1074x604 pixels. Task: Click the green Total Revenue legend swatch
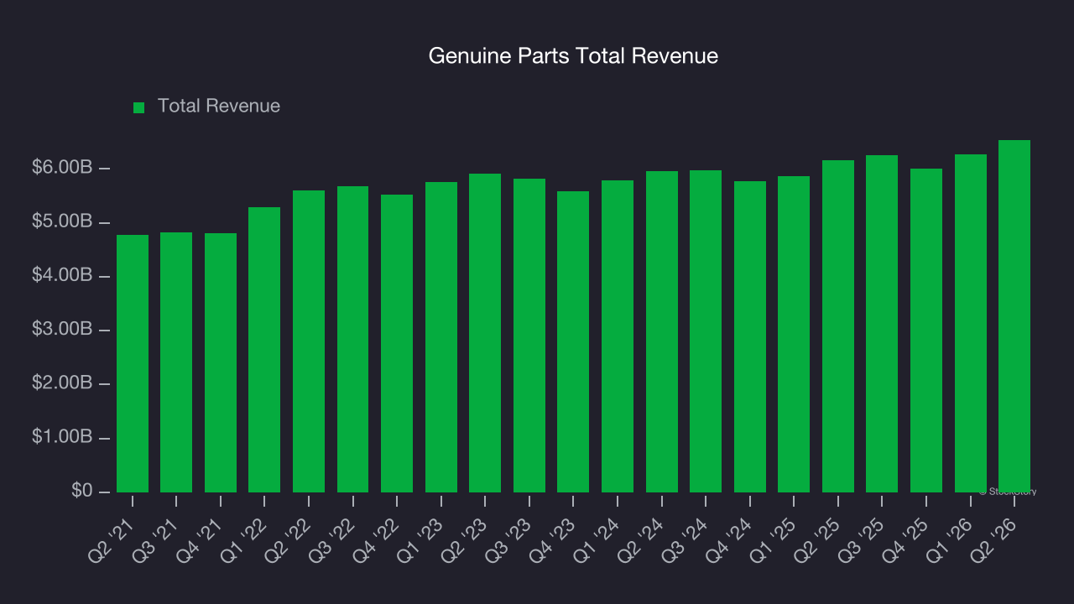(x=139, y=107)
